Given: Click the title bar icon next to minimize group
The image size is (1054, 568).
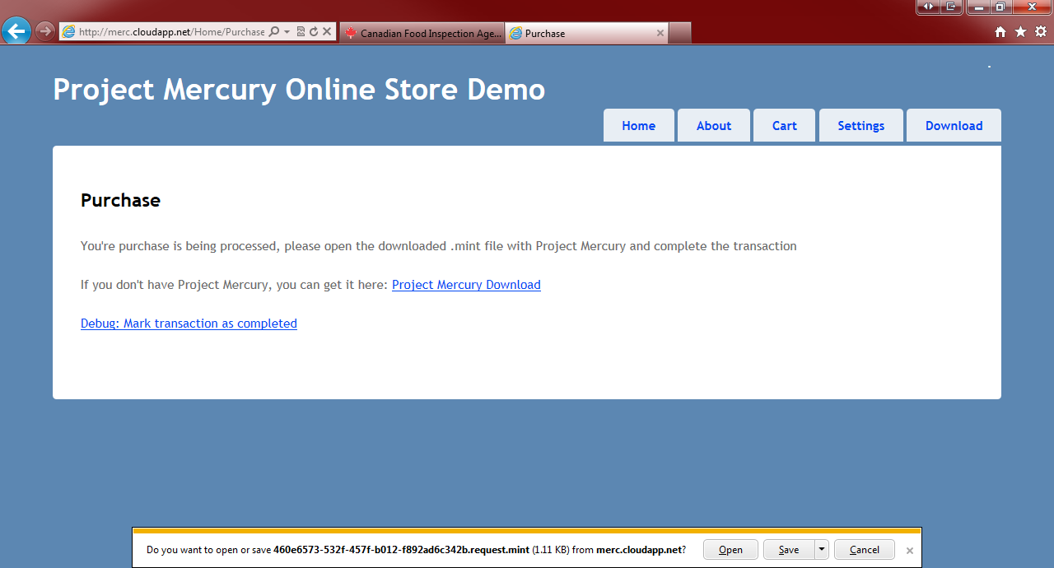Looking at the screenshot, I should click(x=951, y=7).
